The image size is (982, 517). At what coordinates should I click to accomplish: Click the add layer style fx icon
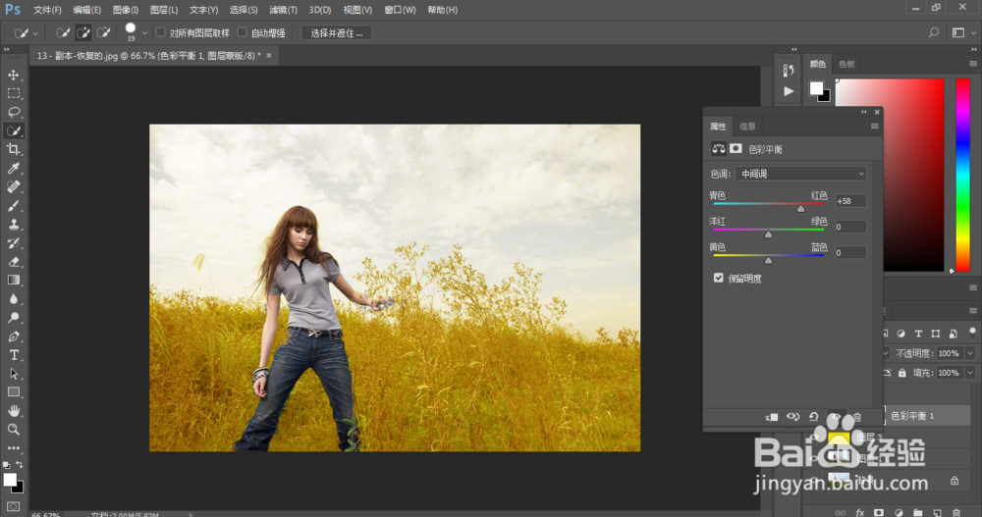coord(860,513)
